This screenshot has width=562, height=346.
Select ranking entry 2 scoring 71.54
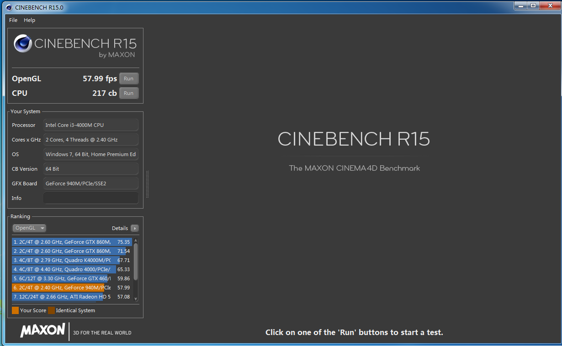click(72, 251)
